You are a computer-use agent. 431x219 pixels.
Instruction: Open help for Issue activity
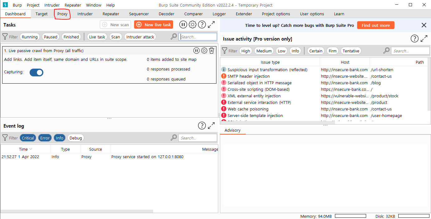pyautogui.click(x=414, y=39)
